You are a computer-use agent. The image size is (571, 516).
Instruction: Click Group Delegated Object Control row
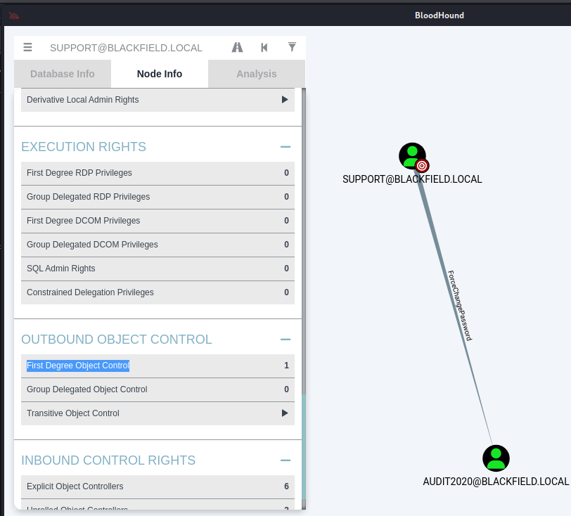(158, 389)
